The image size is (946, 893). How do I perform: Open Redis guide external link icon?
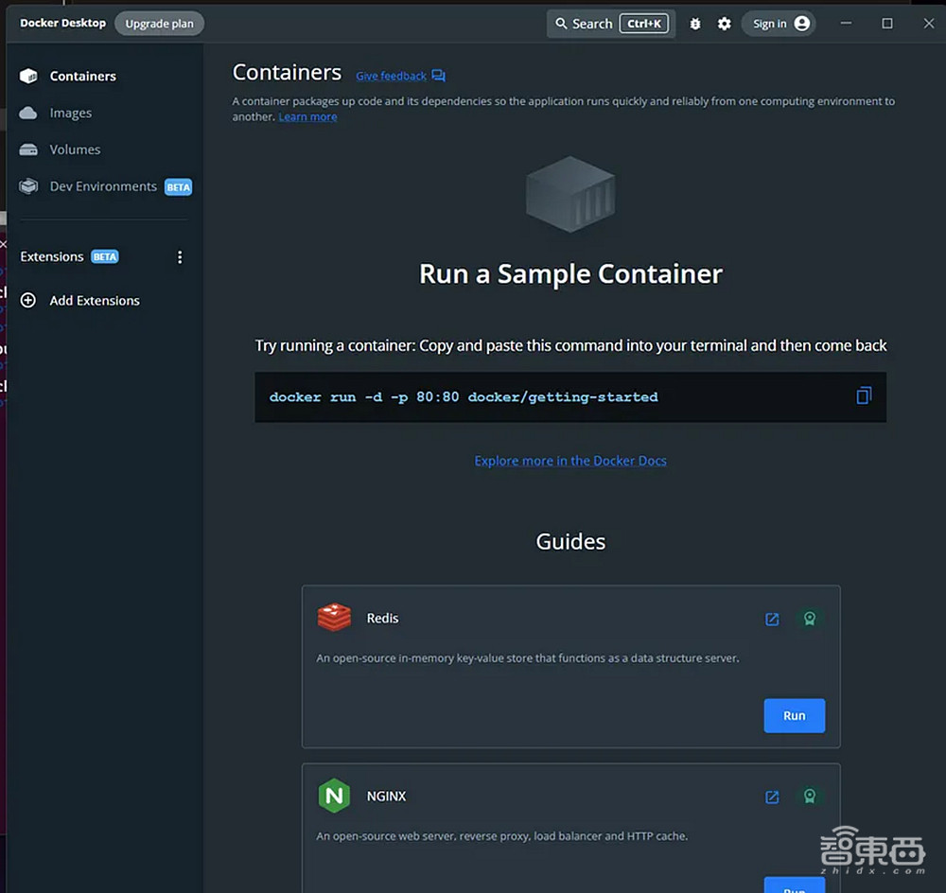pyautogui.click(x=772, y=620)
